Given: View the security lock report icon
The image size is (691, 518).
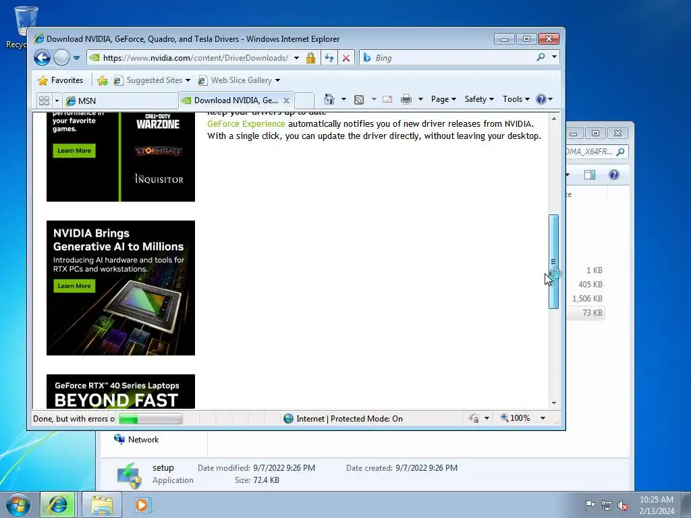Looking at the screenshot, I should coord(310,58).
